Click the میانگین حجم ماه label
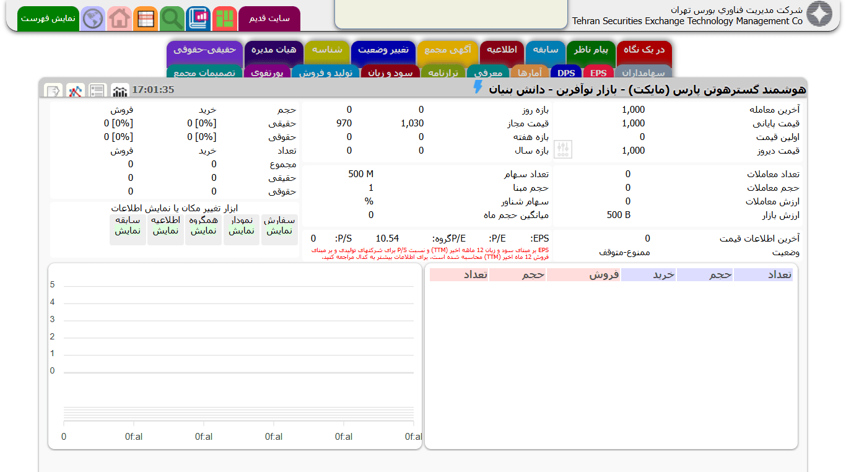 517,215
